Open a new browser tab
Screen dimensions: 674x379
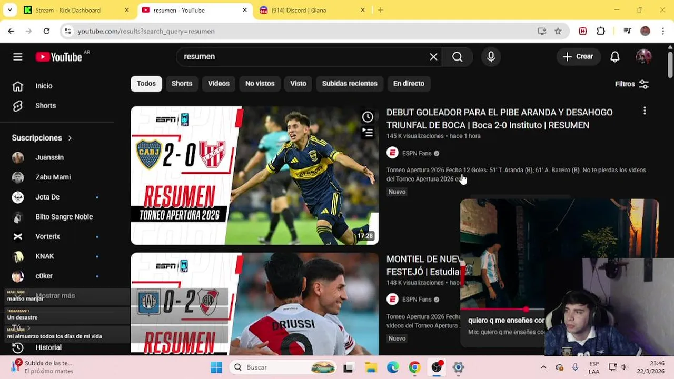380,10
